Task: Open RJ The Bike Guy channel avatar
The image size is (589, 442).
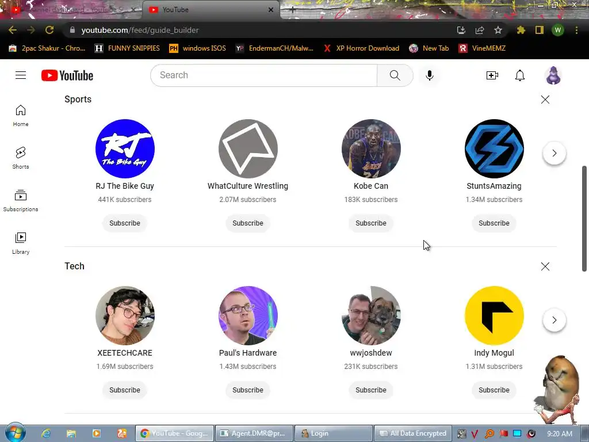Action: coord(125,148)
